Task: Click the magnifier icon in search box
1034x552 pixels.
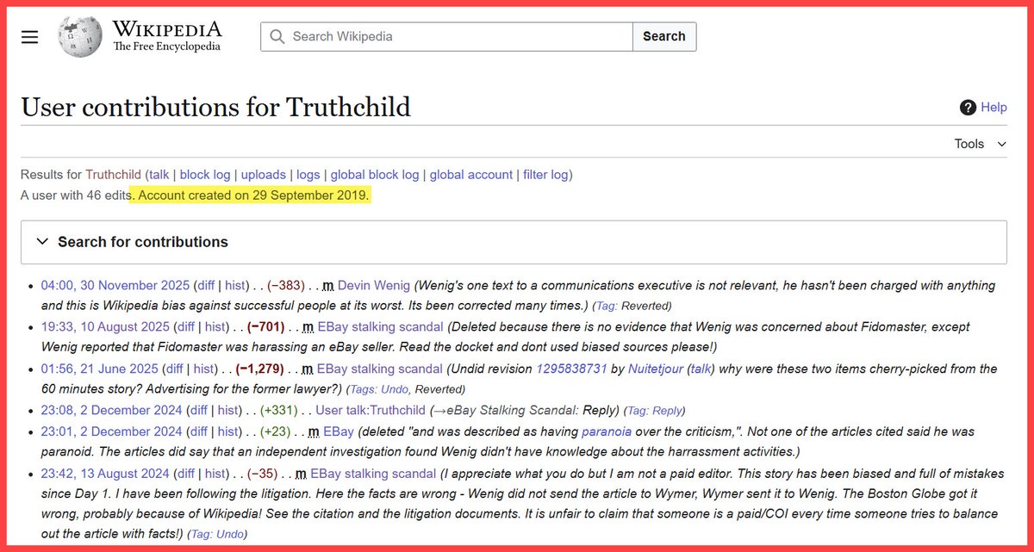Action: tap(277, 37)
